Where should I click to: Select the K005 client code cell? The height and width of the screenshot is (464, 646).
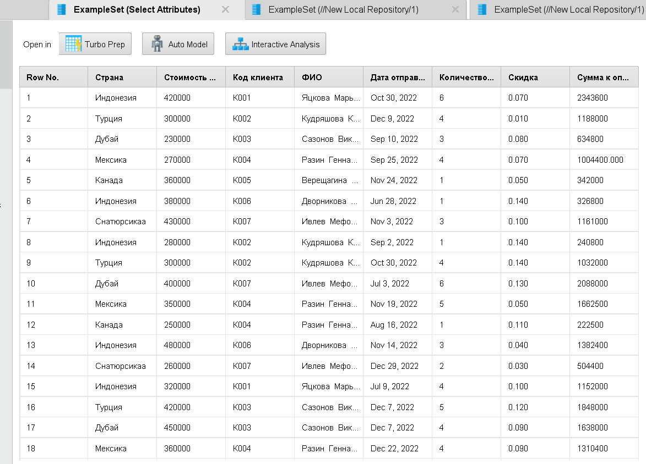click(260, 180)
